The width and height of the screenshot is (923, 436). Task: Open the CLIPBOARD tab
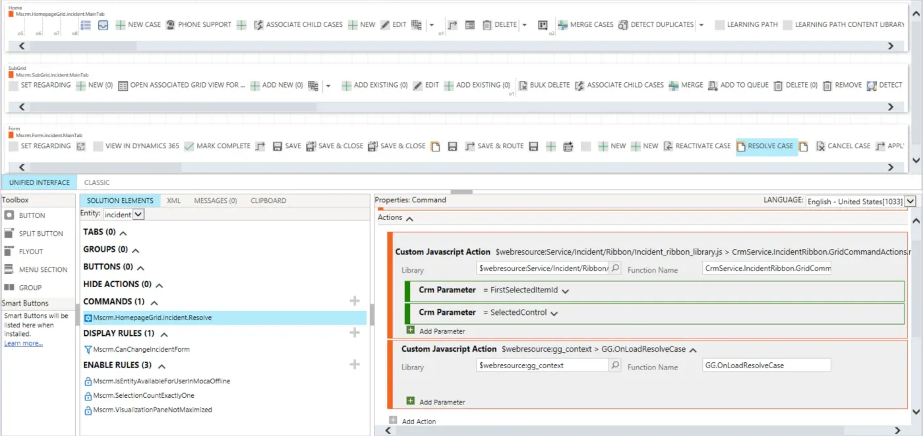pyautogui.click(x=268, y=200)
